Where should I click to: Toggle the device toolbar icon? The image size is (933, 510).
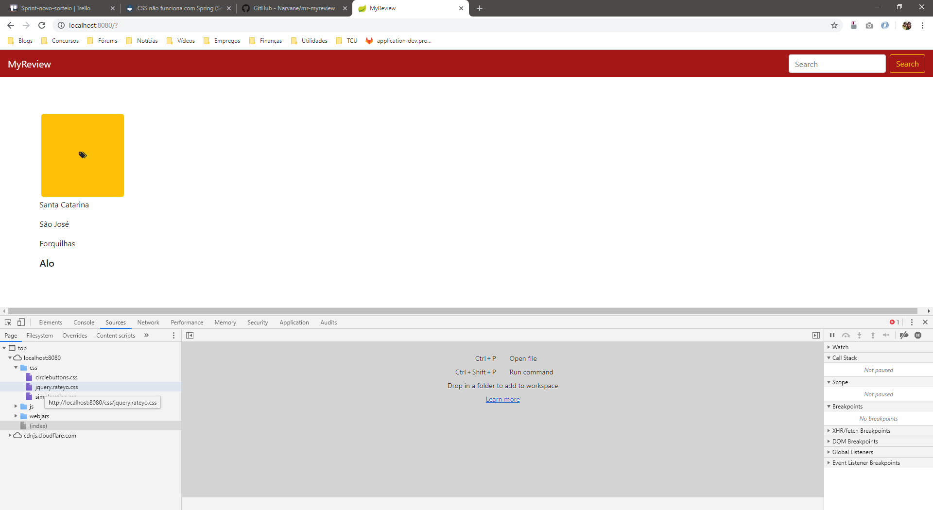pos(21,323)
